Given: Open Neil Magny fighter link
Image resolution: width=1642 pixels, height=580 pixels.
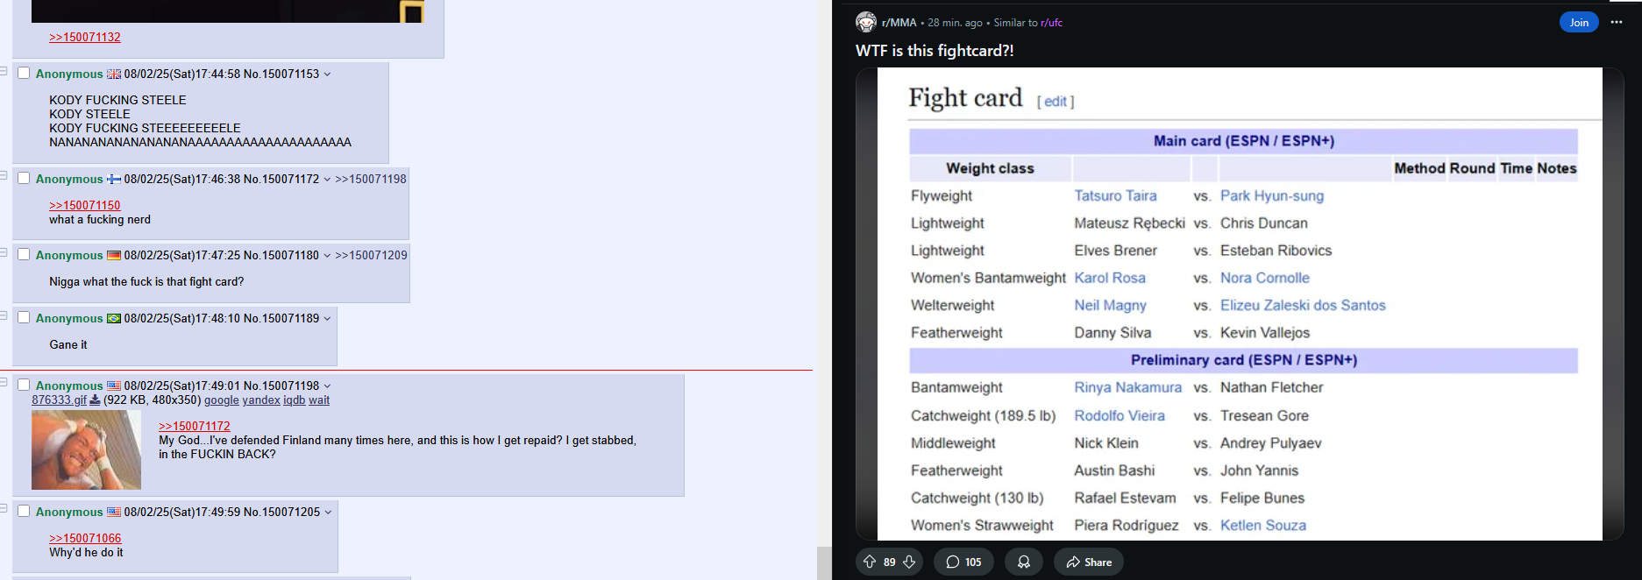Looking at the screenshot, I should [x=1111, y=305].
